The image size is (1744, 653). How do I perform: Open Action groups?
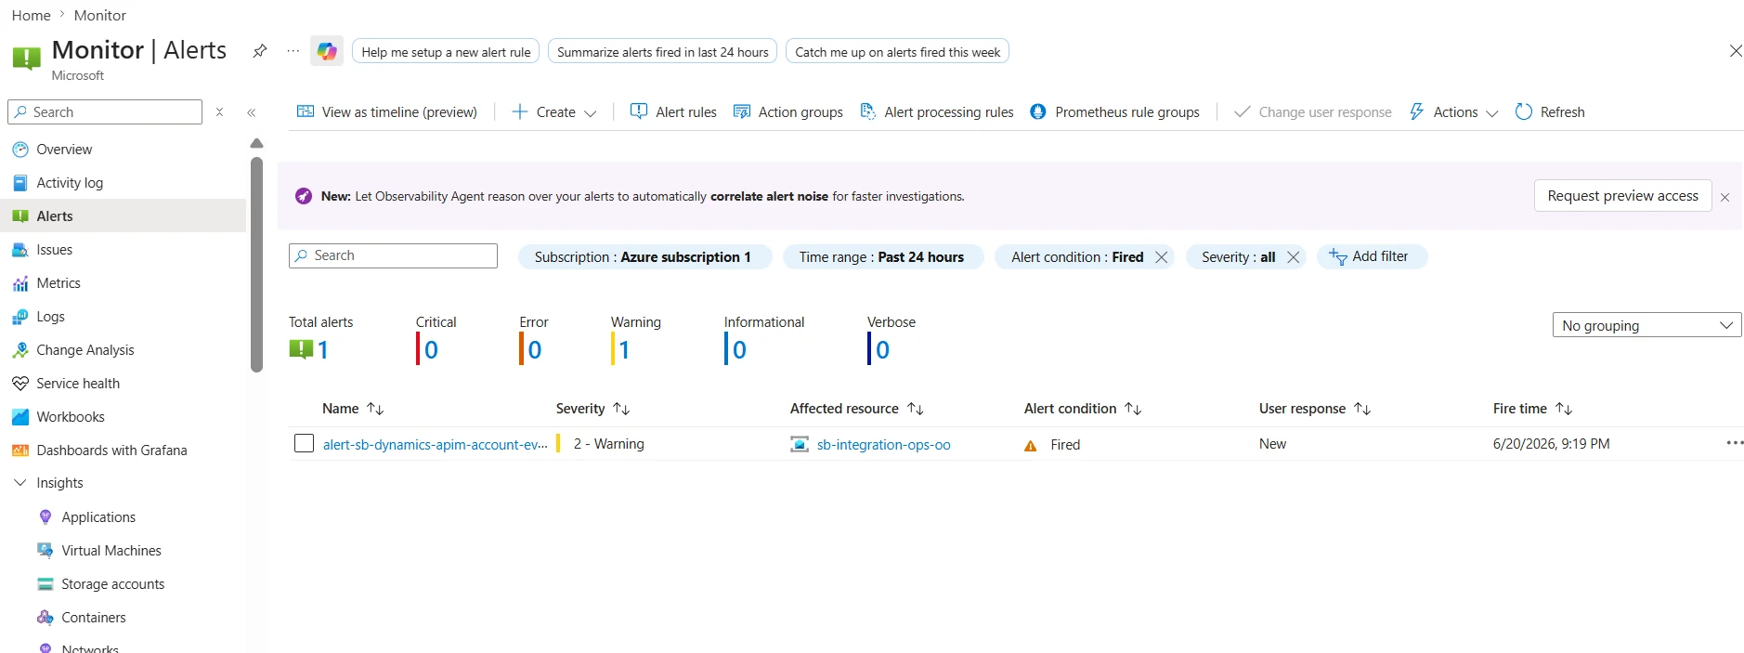pos(788,111)
